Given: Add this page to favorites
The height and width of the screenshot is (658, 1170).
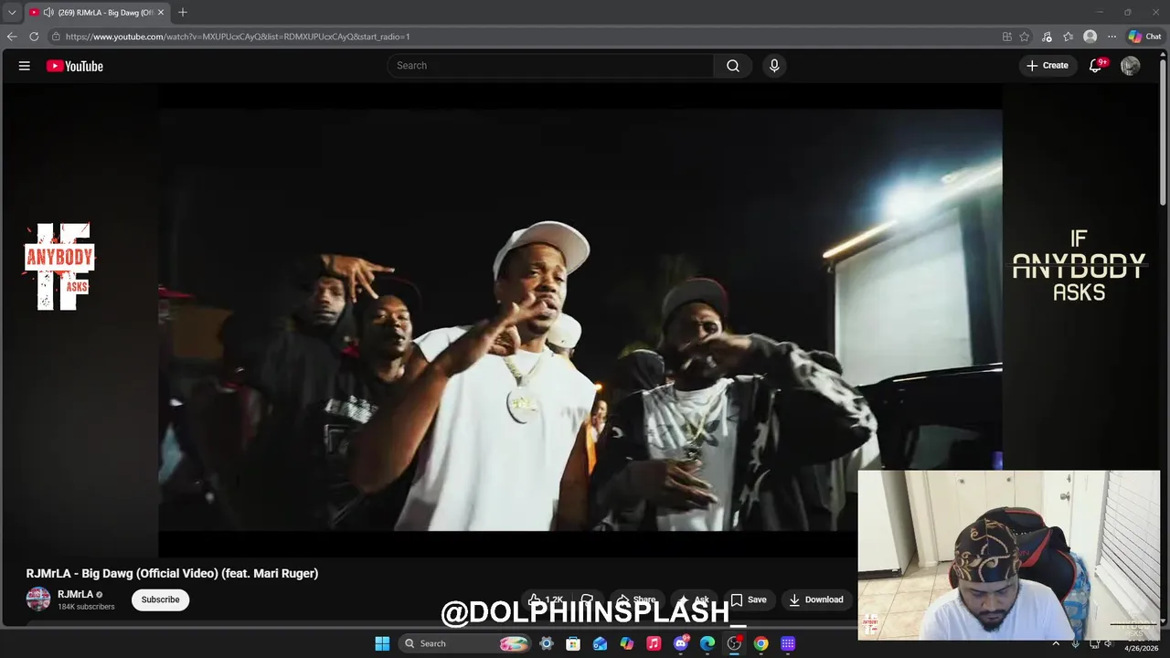Looking at the screenshot, I should click(x=1025, y=37).
